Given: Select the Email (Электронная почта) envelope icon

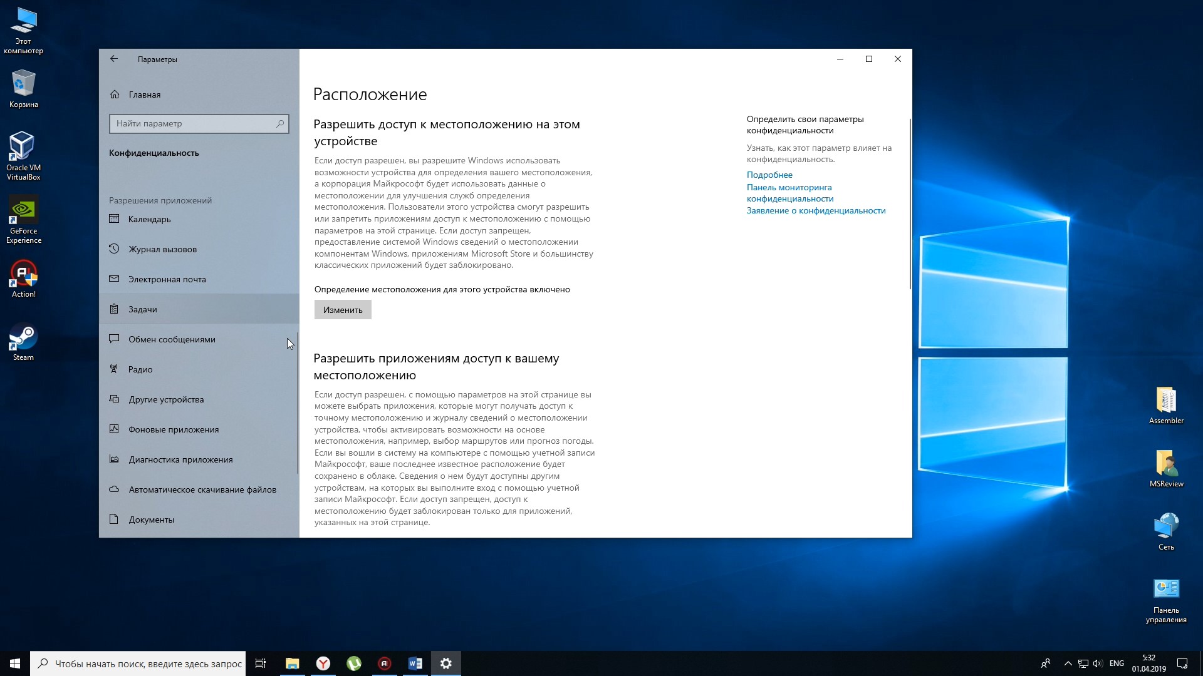Looking at the screenshot, I should pos(114,279).
